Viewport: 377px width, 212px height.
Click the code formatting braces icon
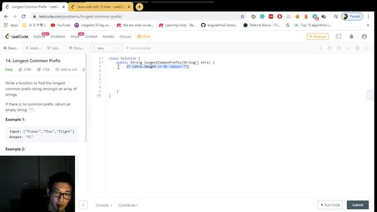click(x=329, y=48)
